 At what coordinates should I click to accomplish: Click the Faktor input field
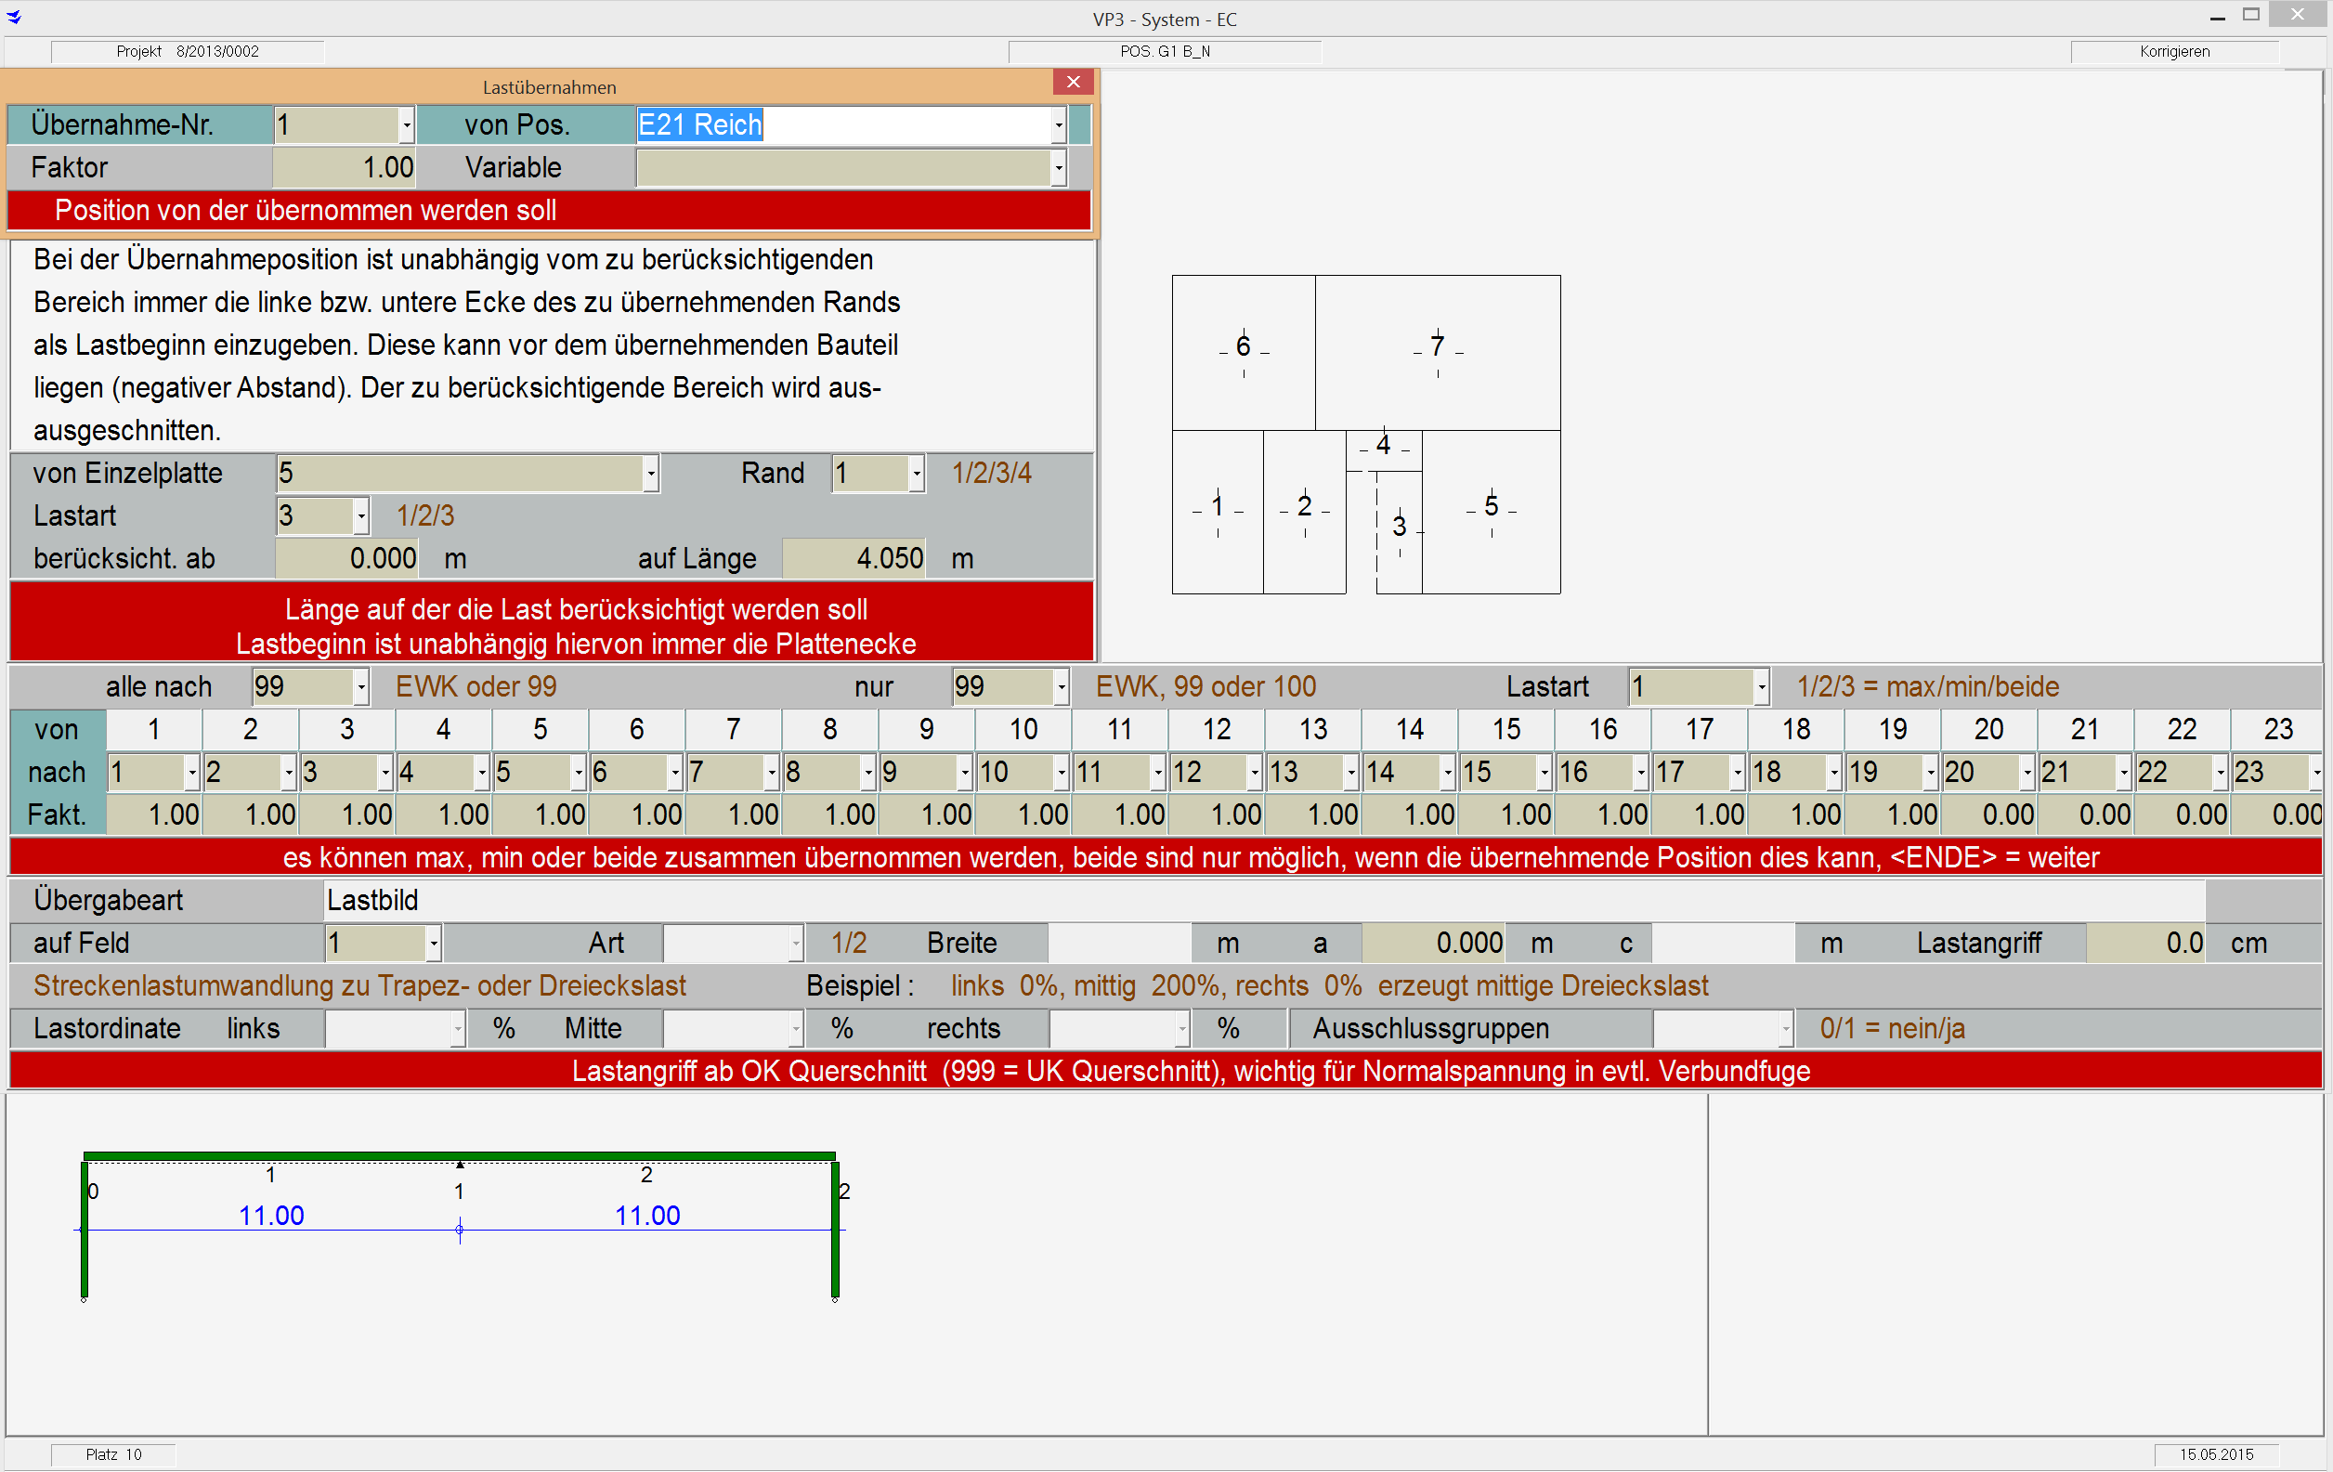(x=344, y=168)
